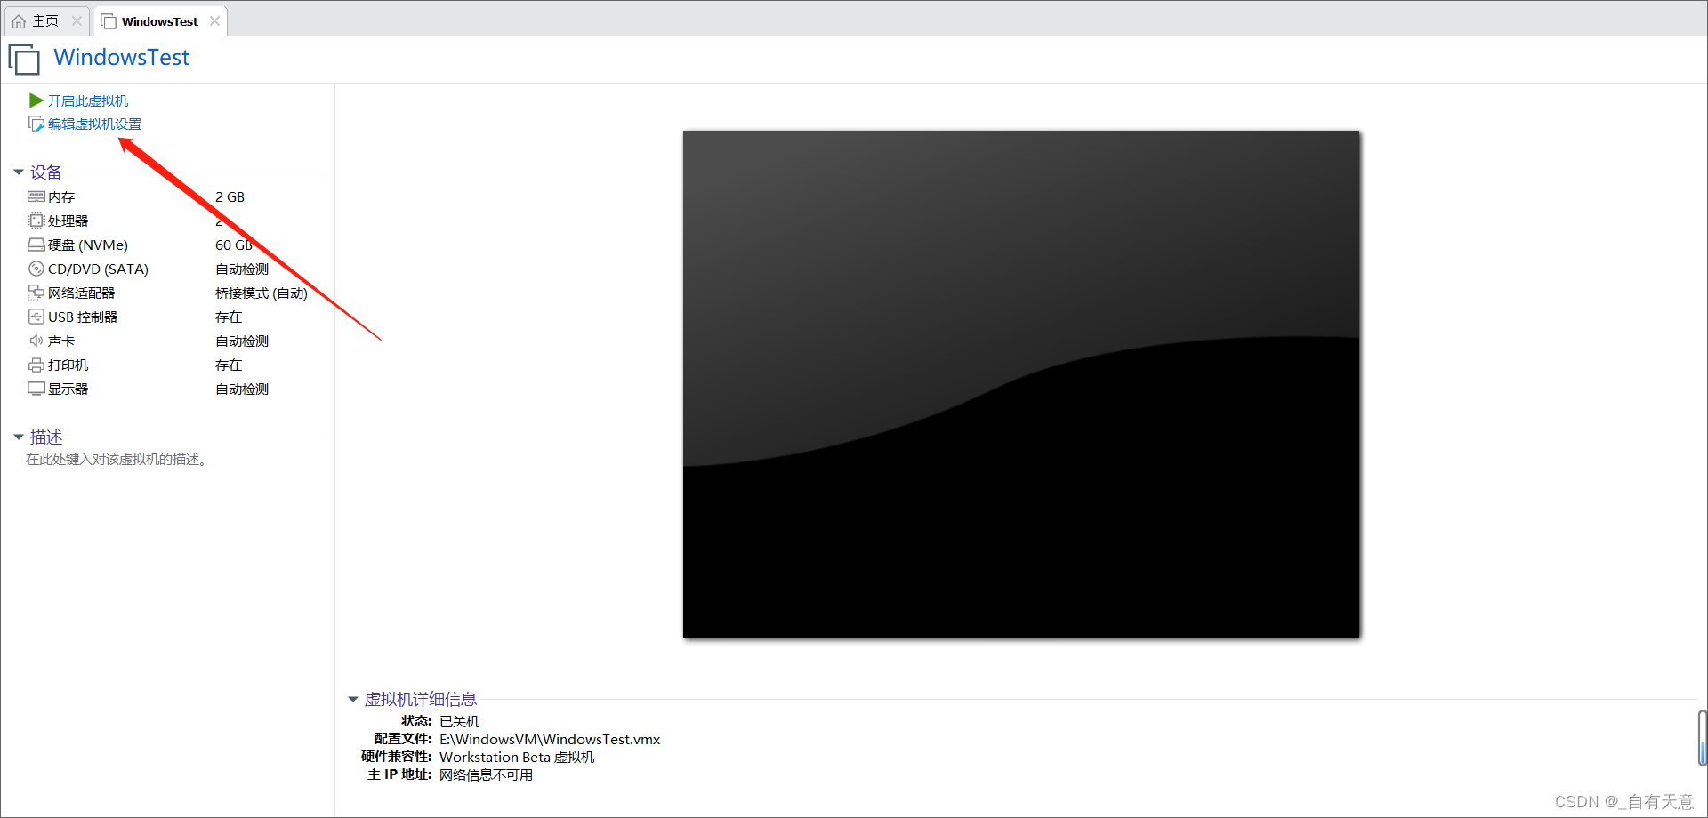Collapse the 虚拟机详细信息 section
The height and width of the screenshot is (818, 1708).
coord(353,700)
